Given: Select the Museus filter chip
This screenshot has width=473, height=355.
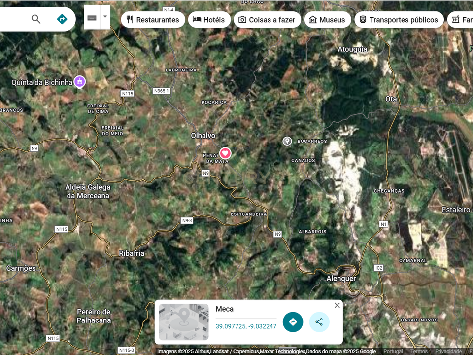Looking at the screenshot, I should tap(328, 20).
